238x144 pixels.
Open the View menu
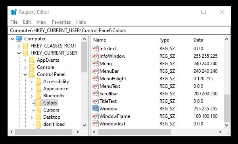click(x=41, y=22)
